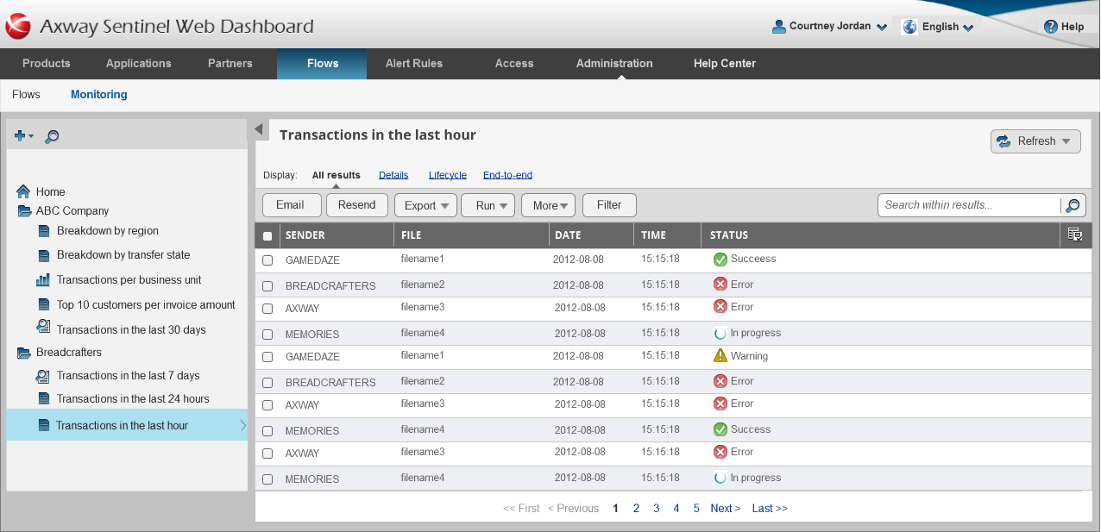Open the Products menu
1101x532 pixels.
[47, 64]
